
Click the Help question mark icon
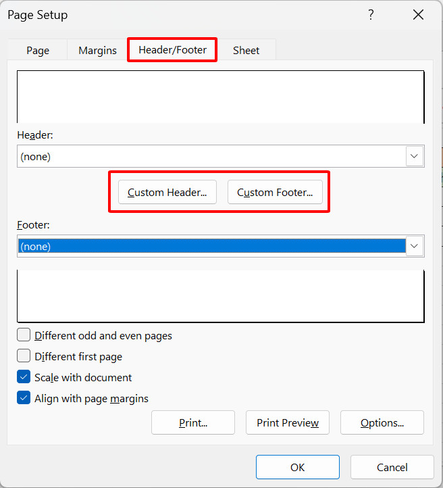pos(371,15)
